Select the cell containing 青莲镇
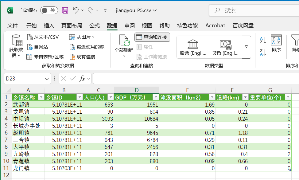This screenshot has width=299, height=180. point(28,161)
